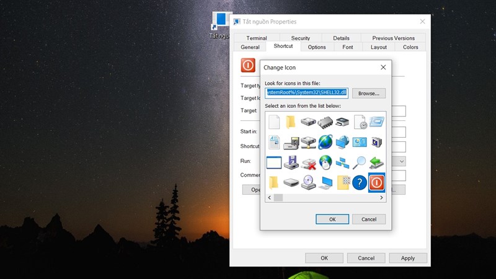Confirm the Change Icon dialog with OK
Viewport: 496px width, 279px height.
(x=332, y=219)
